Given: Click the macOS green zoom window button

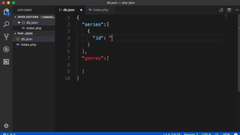Looking at the screenshot, I should click(x=13, y=3).
